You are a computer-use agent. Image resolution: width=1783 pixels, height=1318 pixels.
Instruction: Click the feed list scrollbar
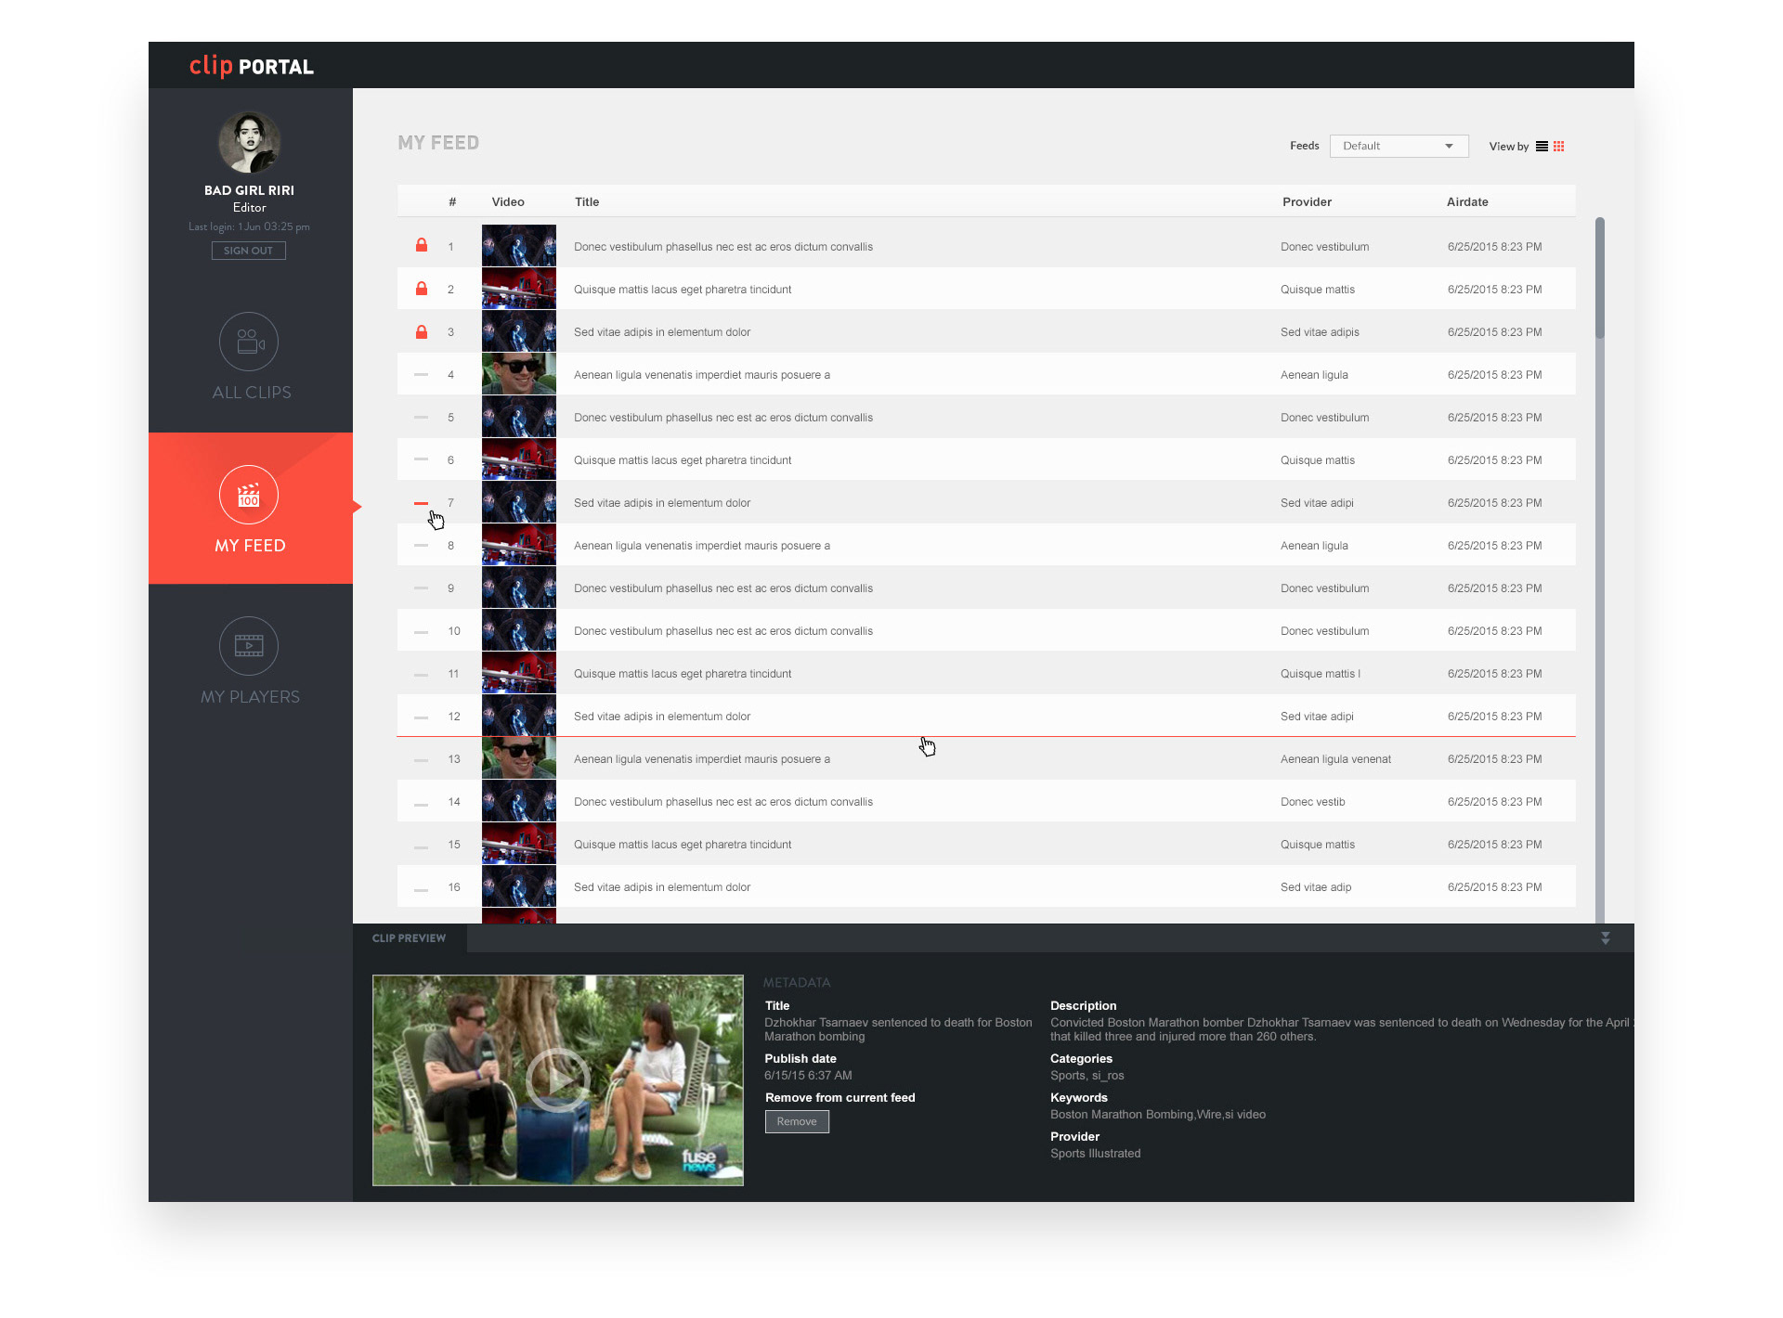(x=1599, y=278)
